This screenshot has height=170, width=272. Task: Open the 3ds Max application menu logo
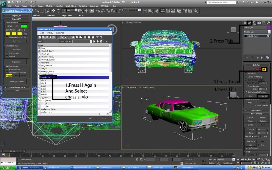pyautogui.click(x=3, y=3)
